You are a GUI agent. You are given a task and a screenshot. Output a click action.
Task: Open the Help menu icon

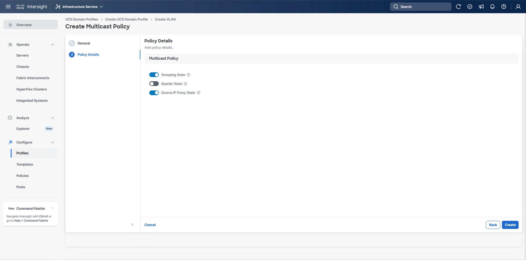point(504,7)
